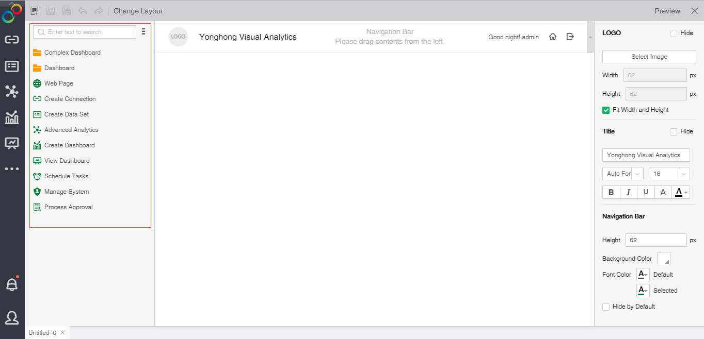Screen dimensions: 704x339
Task: Click the Create Connection sidebar icon
Action: (12, 40)
